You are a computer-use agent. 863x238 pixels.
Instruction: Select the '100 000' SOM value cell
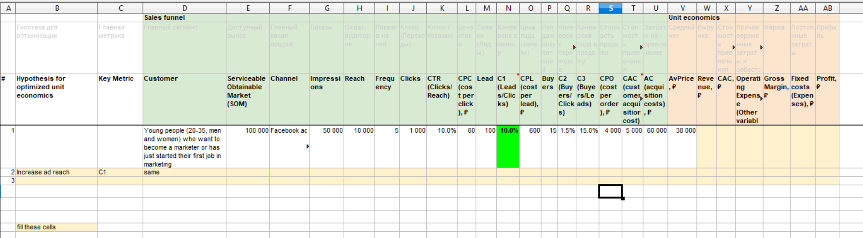(x=248, y=147)
